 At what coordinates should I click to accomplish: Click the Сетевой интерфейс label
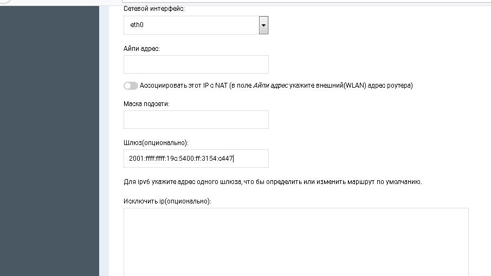(154, 9)
